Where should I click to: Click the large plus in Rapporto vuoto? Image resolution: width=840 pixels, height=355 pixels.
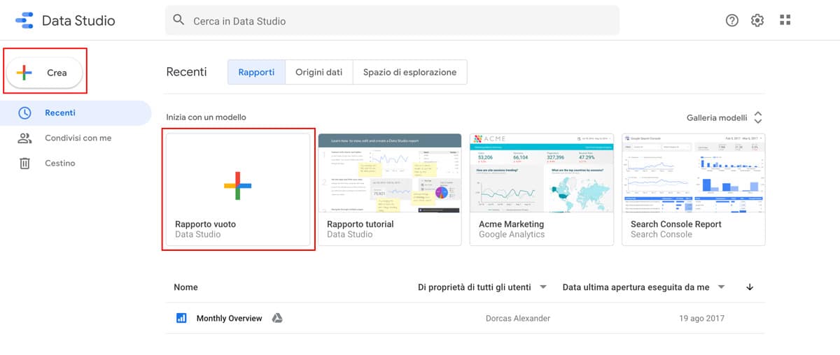click(x=238, y=186)
